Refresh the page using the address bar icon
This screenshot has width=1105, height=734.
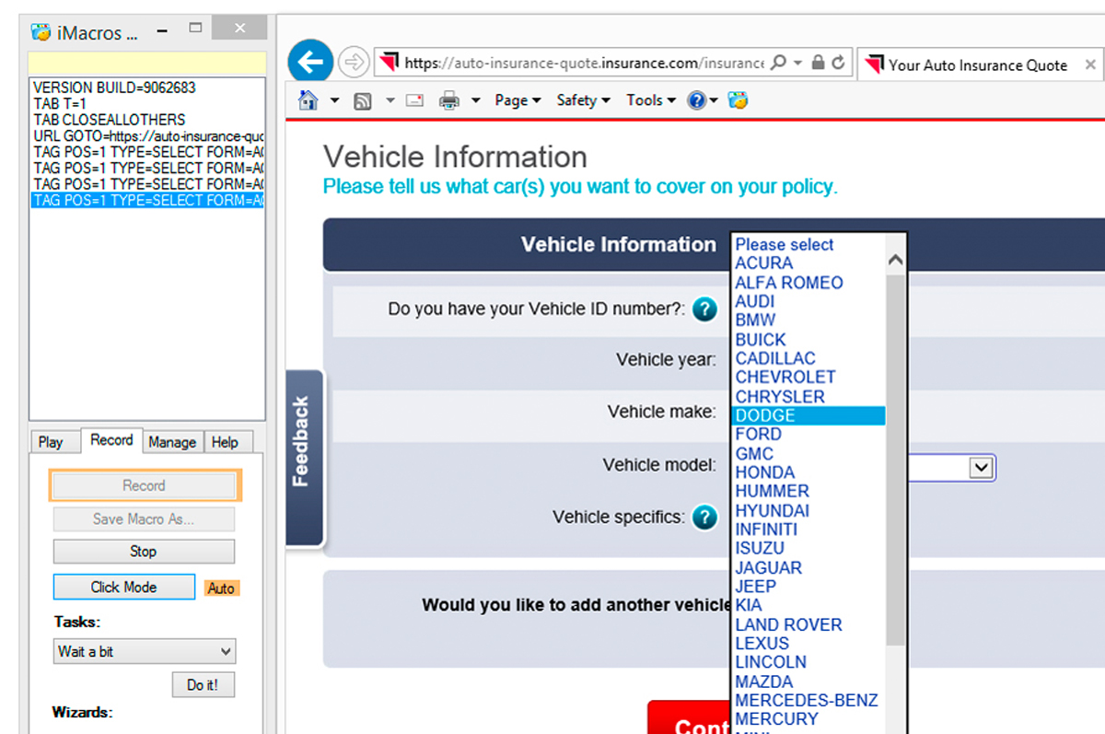(838, 63)
